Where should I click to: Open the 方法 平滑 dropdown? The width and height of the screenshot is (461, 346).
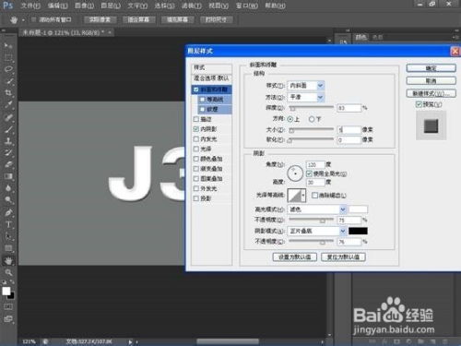pyautogui.click(x=305, y=97)
